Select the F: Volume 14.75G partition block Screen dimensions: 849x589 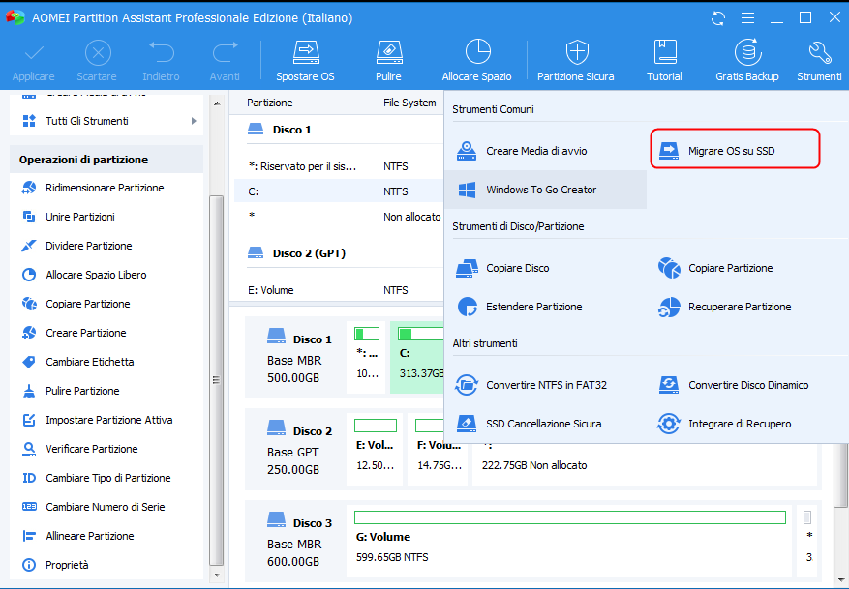[438, 450]
